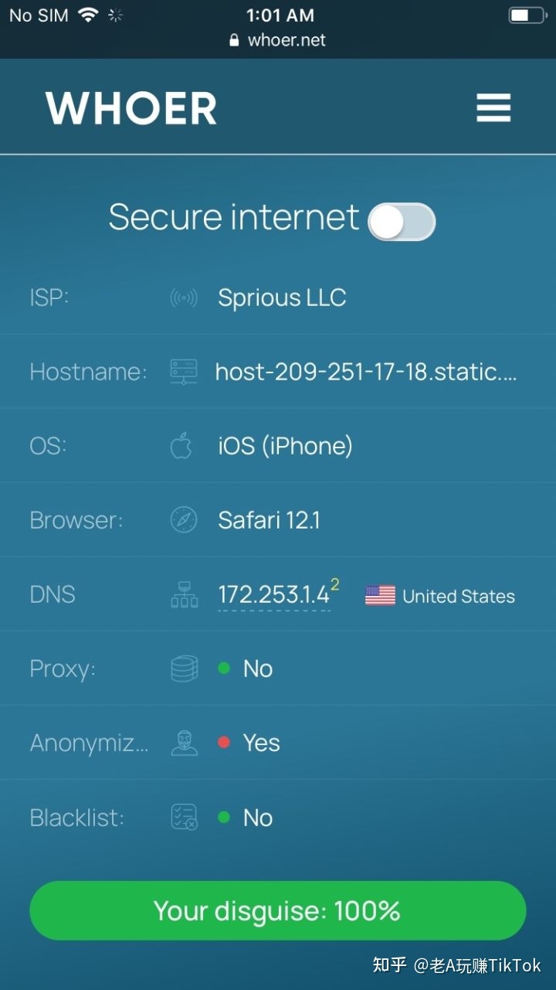Click the Safari compass browser icon
Screen dimensions: 556x990
(184, 520)
